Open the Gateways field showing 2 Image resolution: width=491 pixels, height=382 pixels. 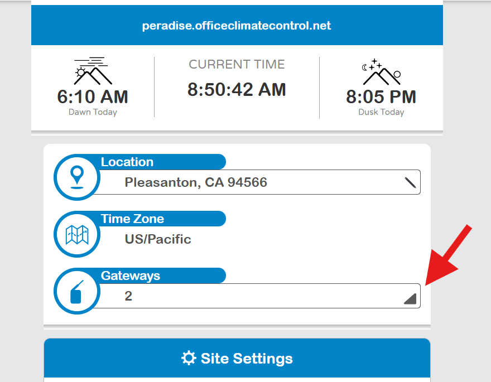[256, 296]
